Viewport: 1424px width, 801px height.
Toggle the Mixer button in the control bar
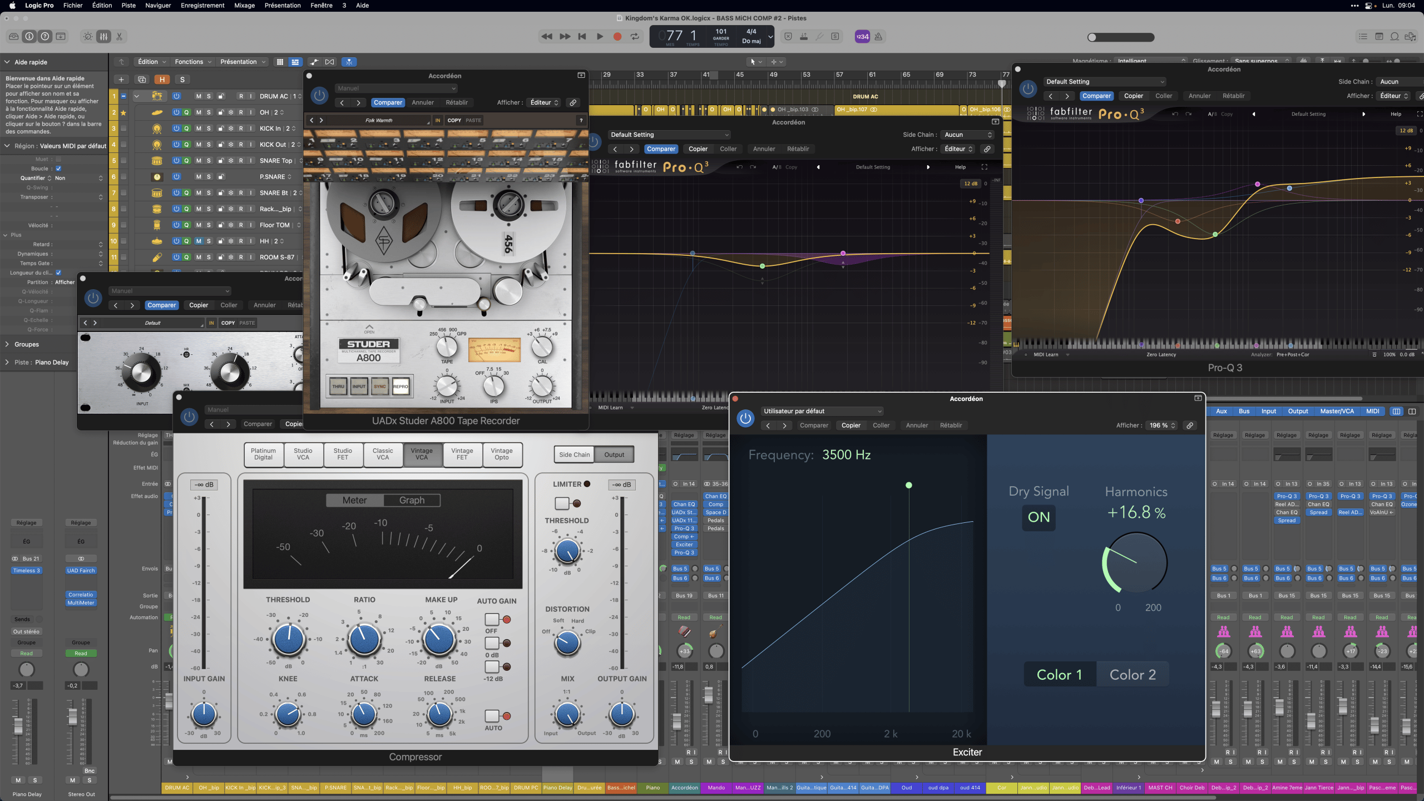103,37
